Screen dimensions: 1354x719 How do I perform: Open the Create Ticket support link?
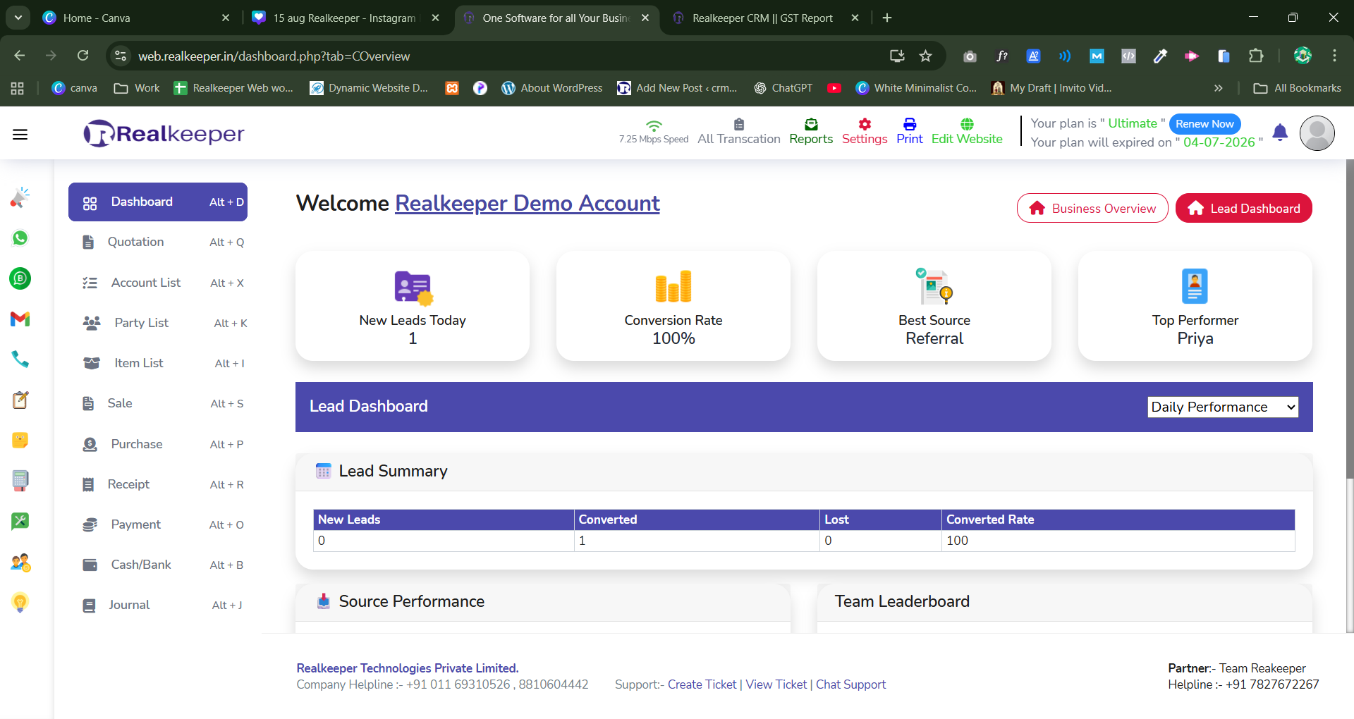click(x=701, y=684)
